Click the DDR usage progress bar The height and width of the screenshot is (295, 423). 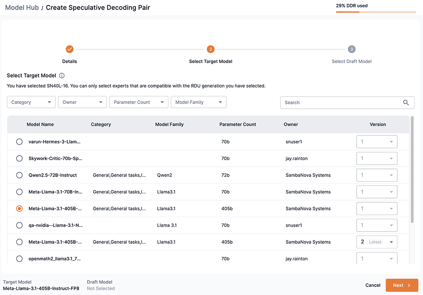tap(376, 12)
